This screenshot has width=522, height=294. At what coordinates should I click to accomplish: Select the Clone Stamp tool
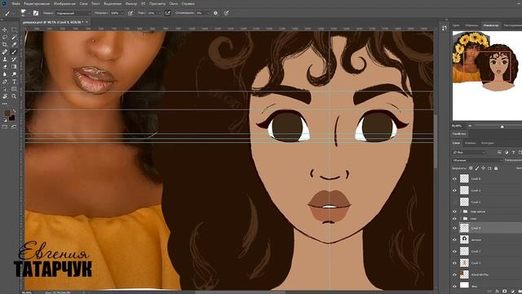click(x=5, y=60)
